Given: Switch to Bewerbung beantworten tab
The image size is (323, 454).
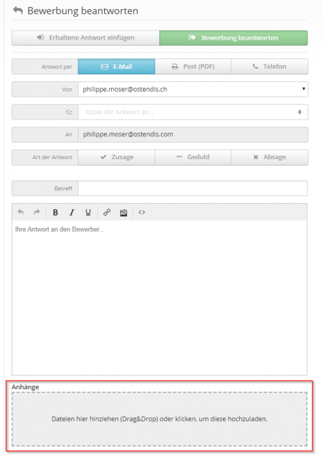Looking at the screenshot, I should pos(233,38).
